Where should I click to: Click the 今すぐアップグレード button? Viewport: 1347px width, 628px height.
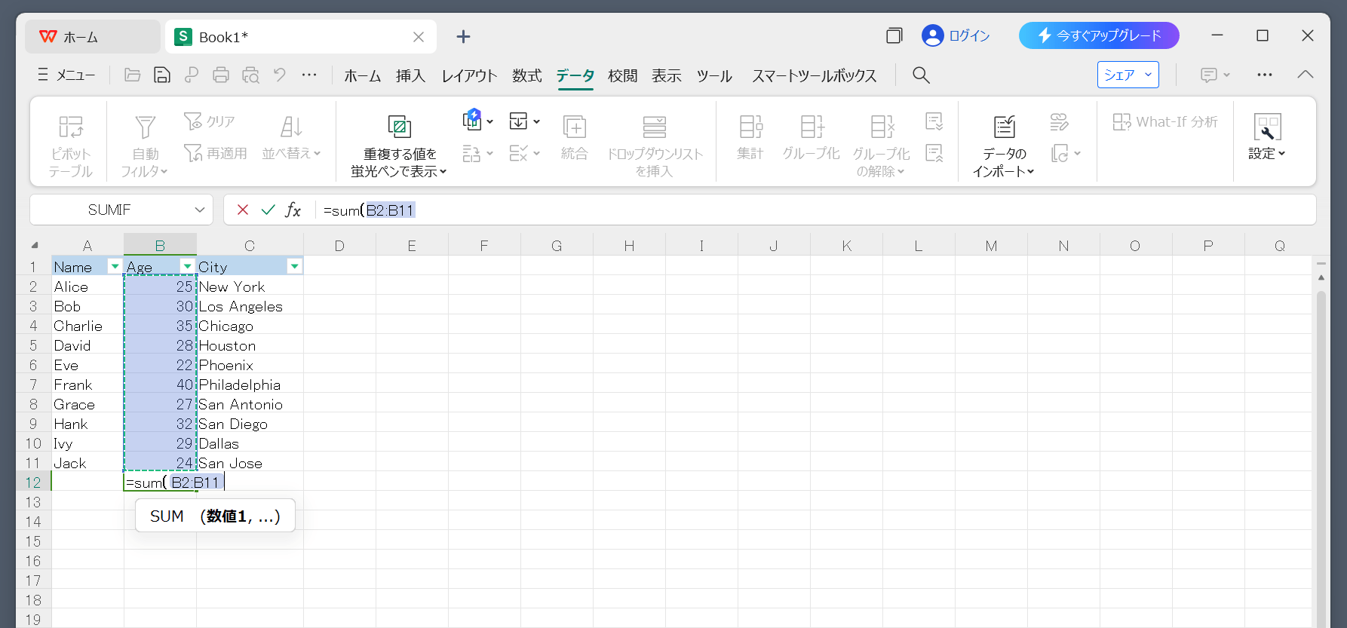click(x=1098, y=35)
